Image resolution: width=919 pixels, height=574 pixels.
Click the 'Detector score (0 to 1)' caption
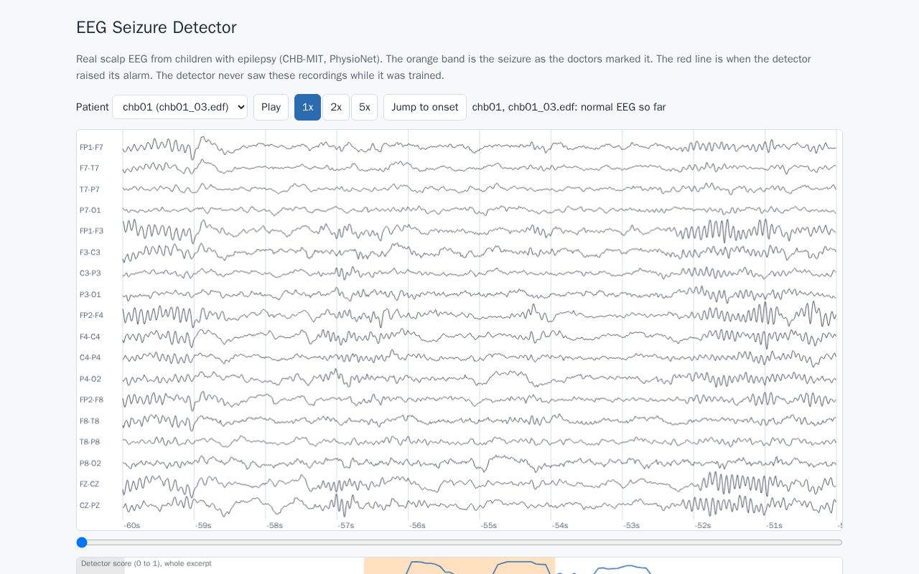click(x=146, y=564)
